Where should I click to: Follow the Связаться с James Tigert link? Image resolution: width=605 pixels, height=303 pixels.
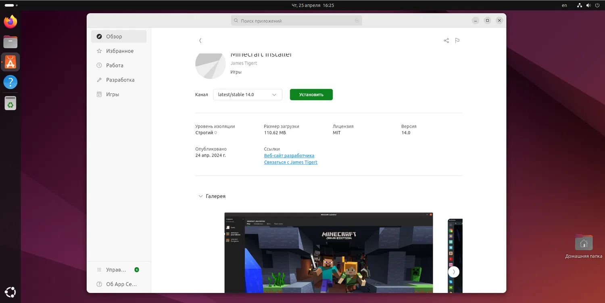click(x=291, y=162)
